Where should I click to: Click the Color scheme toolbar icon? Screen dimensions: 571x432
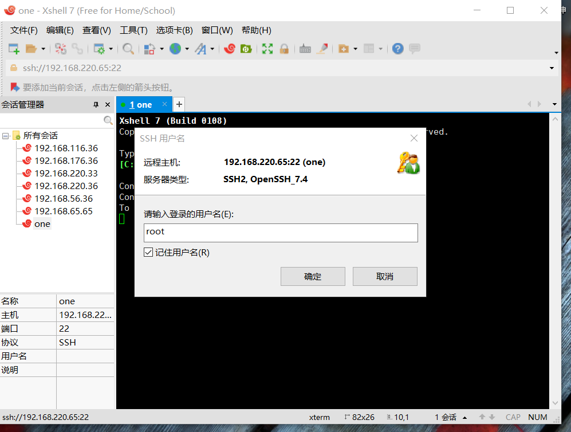149,49
